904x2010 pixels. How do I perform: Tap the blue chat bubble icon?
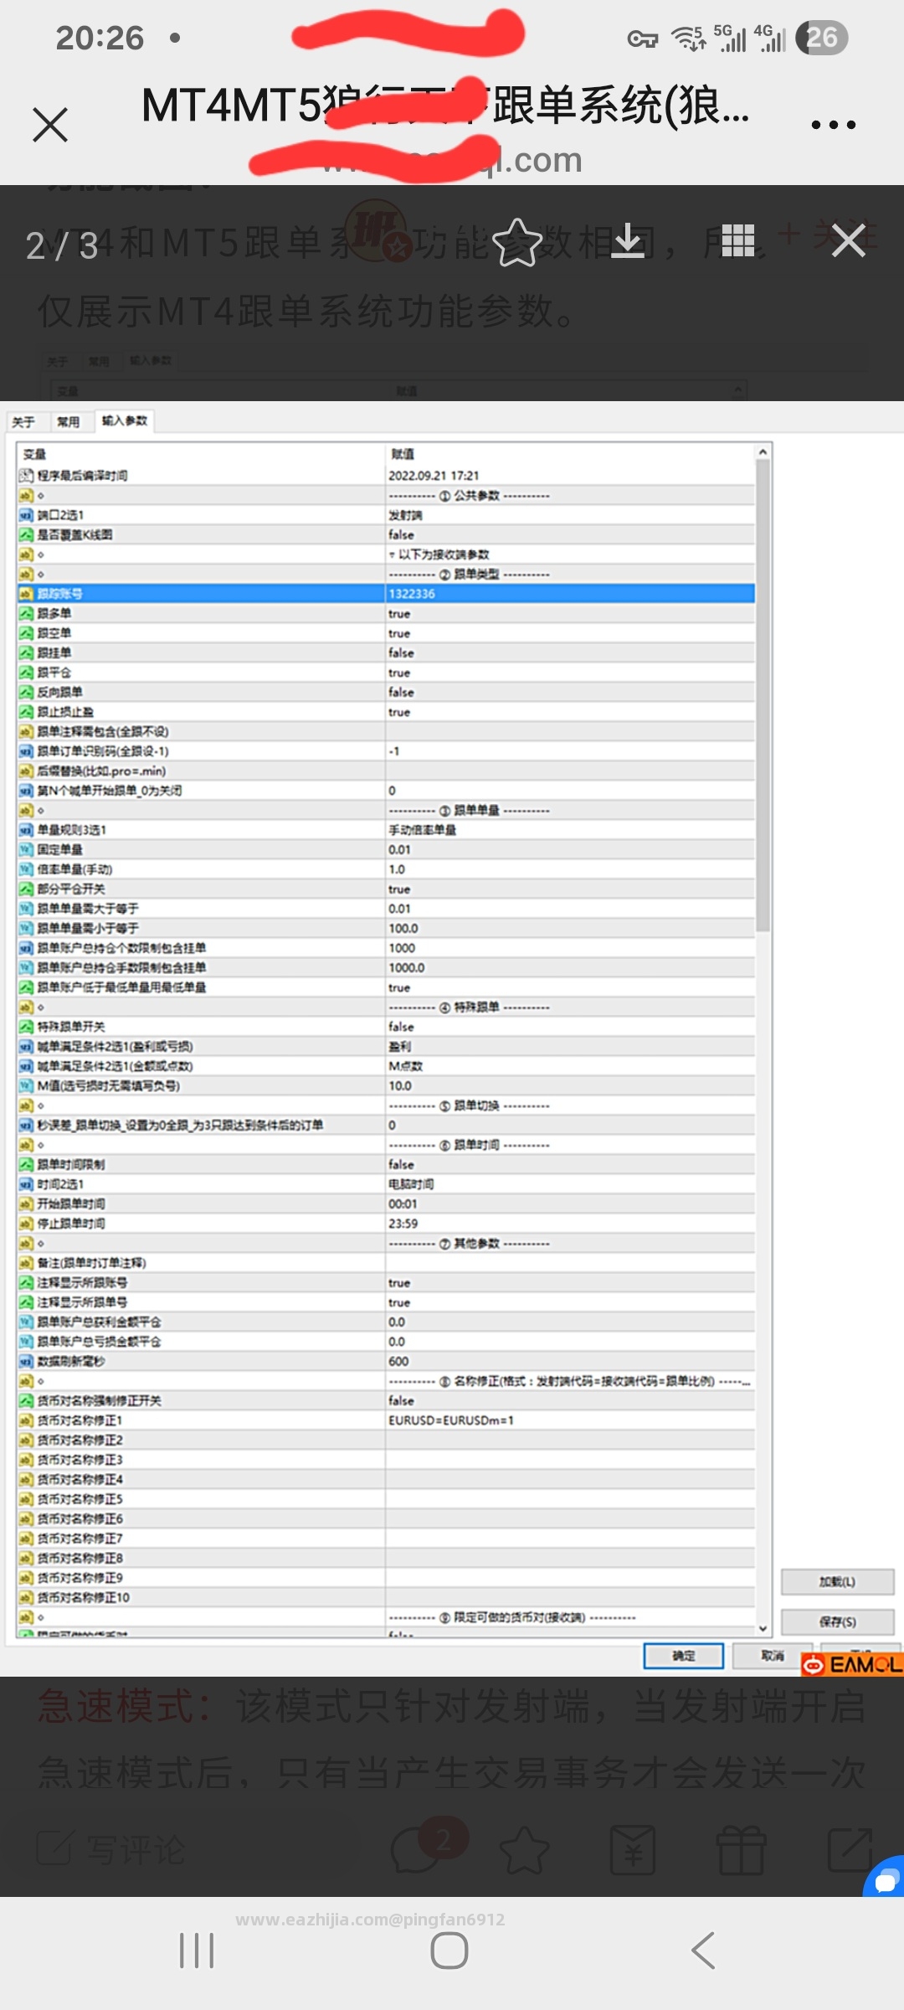(886, 1879)
